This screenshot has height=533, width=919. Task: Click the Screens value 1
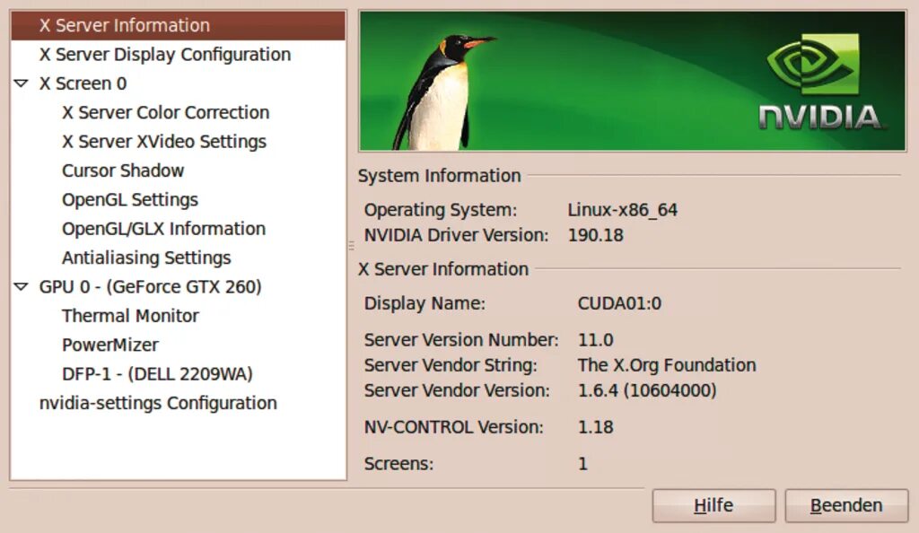click(x=582, y=464)
